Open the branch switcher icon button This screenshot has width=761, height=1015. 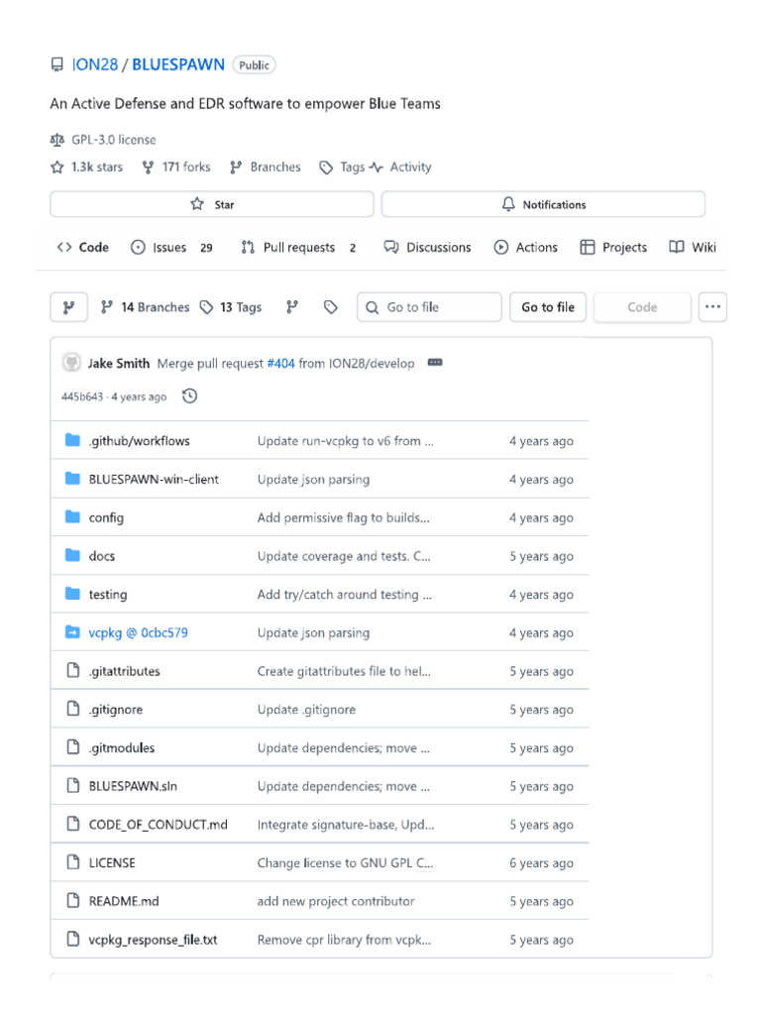coord(68,307)
